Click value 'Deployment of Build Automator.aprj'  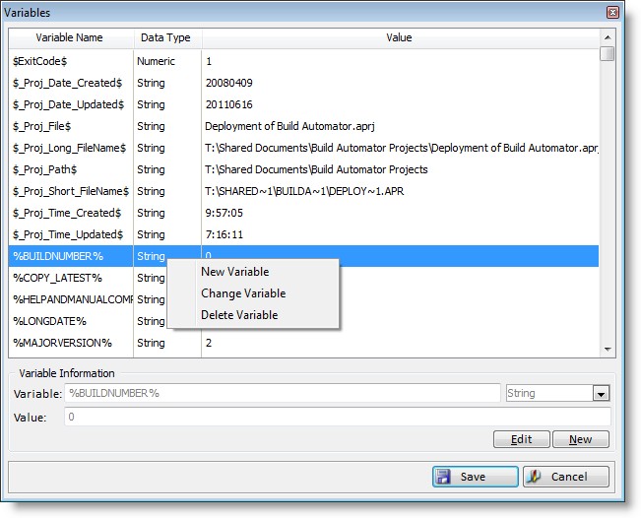(289, 126)
